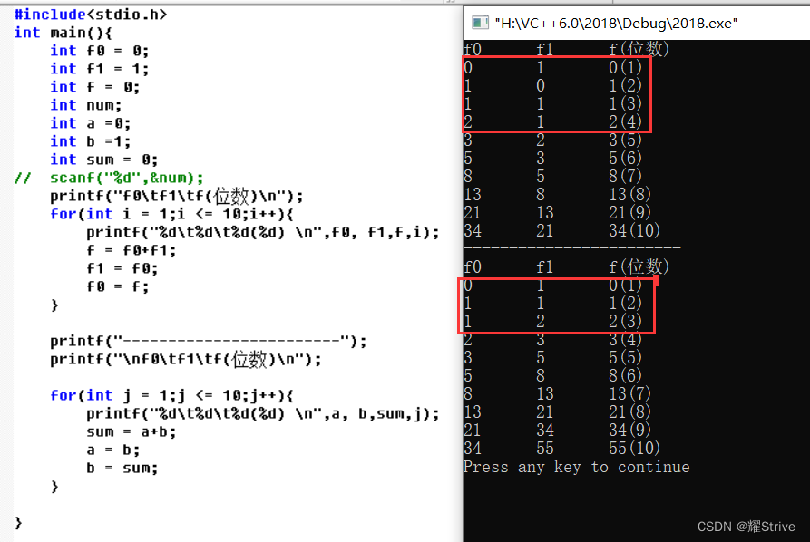Image resolution: width=810 pixels, height=542 pixels.
Task: Click the "for(int j = 1;j <= 10;j++){" line
Action: coord(171,395)
